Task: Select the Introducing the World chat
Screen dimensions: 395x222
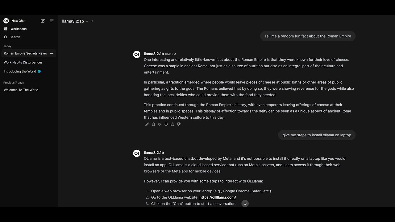Action: coord(20,72)
